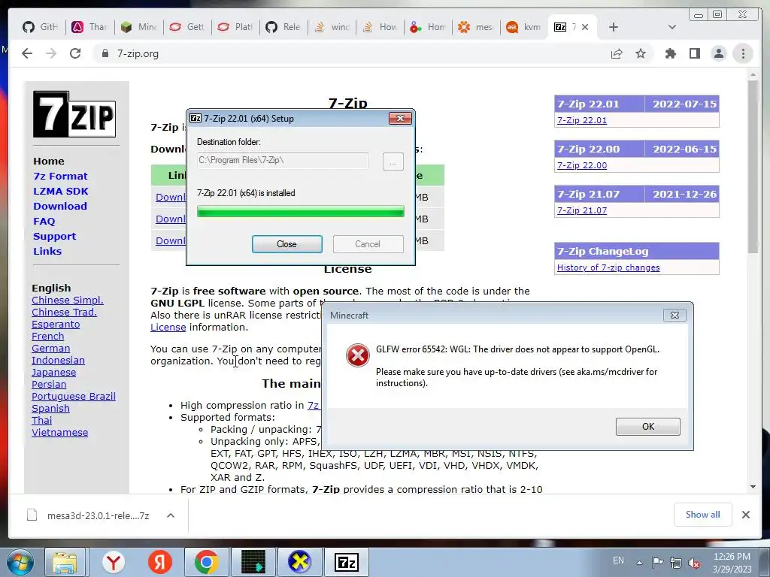The height and width of the screenshot is (577, 770).
Task: Close the active 7-Zip browser tab
Action: tap(585, 28)
